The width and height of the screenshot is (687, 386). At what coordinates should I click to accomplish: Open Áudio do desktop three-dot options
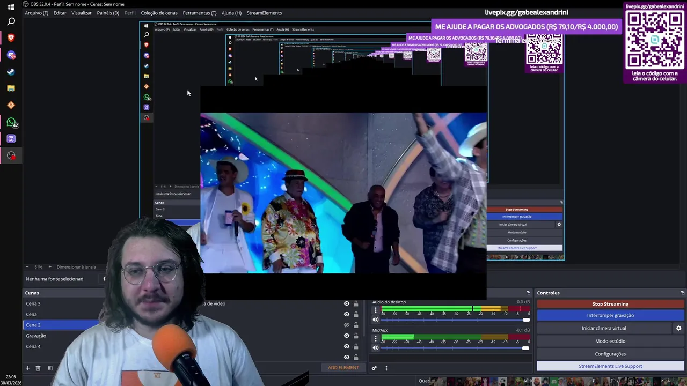point(376,310)
